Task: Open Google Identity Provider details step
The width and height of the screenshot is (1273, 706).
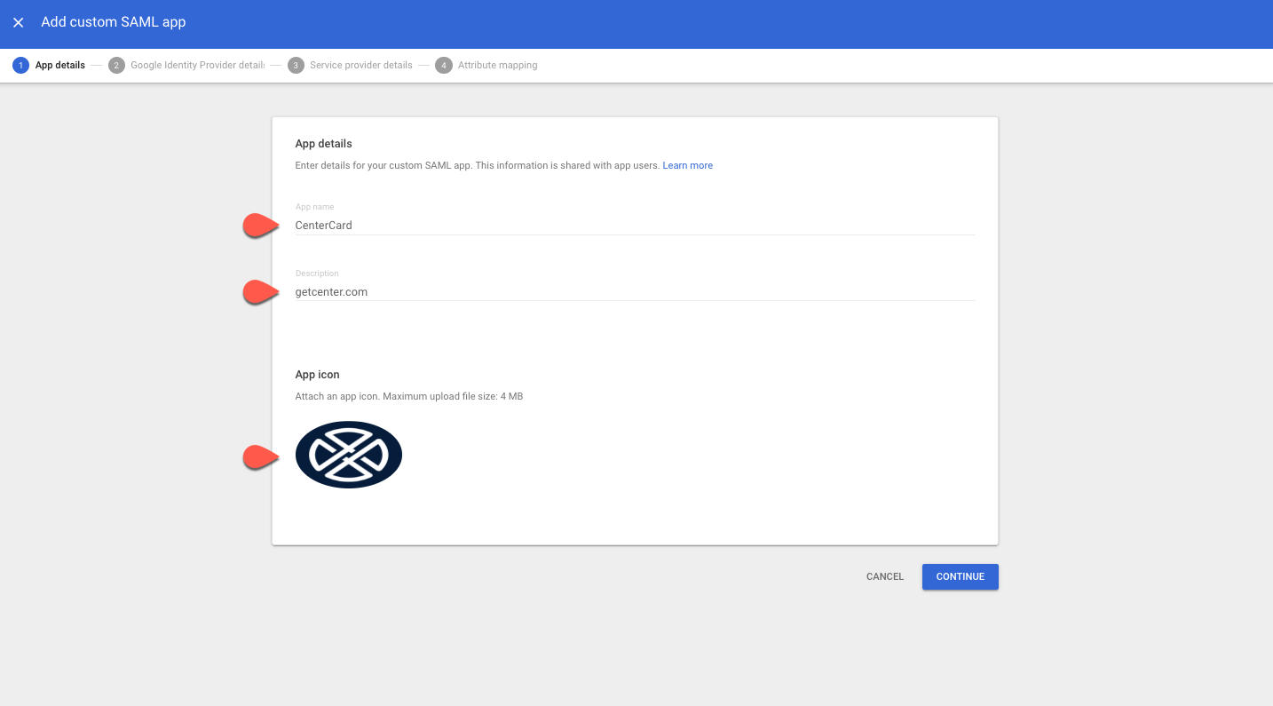Action: pyautogui.click(x=197, y=65)
